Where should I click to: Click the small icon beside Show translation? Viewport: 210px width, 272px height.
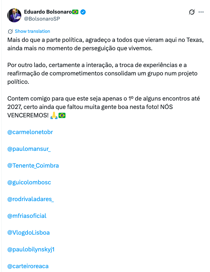10,31
